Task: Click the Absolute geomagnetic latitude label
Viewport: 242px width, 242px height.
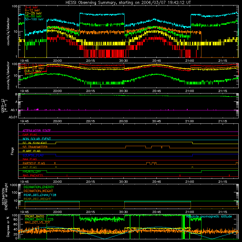Action: click(209, 216)
